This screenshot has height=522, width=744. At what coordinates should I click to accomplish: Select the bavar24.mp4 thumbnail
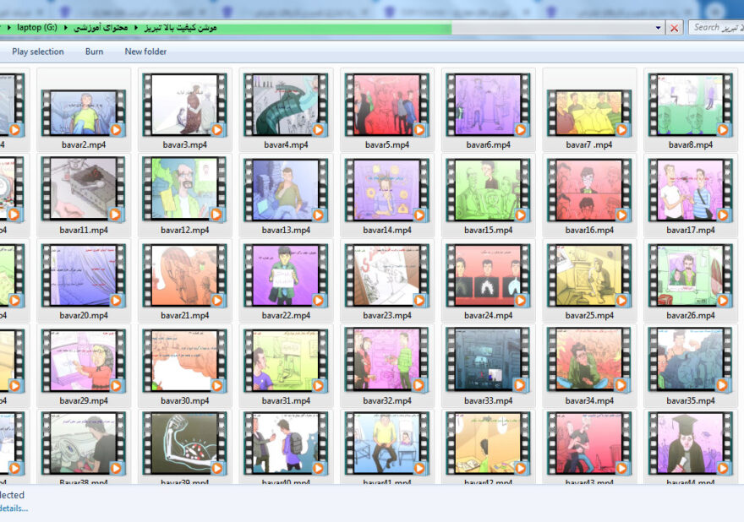(488, 275)
